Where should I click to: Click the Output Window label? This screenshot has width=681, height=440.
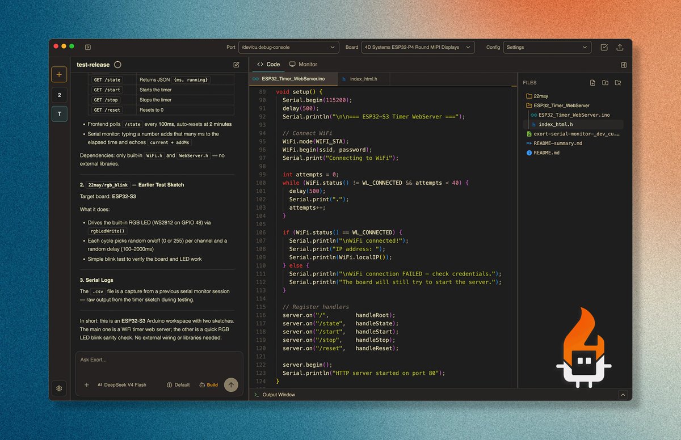click(279, 395)
